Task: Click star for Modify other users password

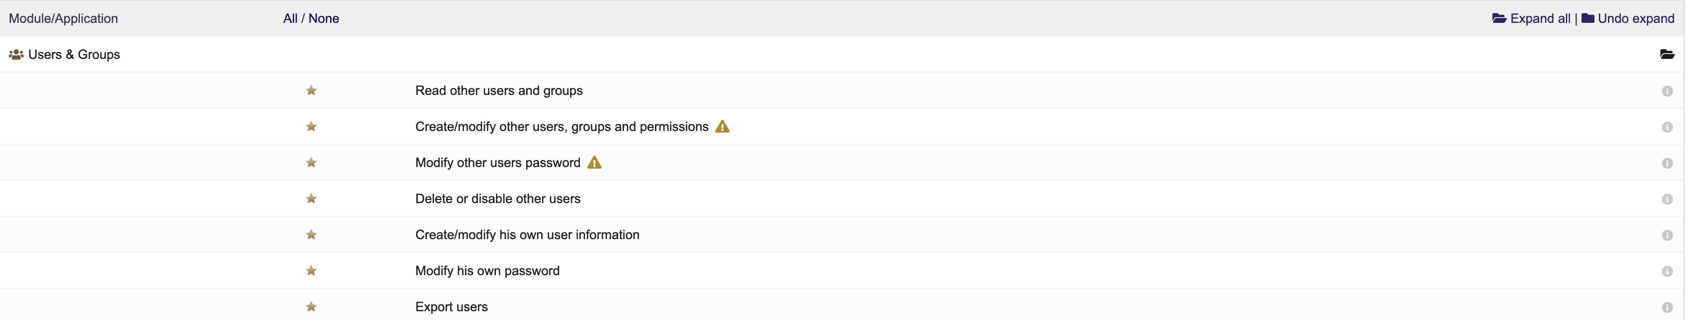Action: click(x=311, y=163)
